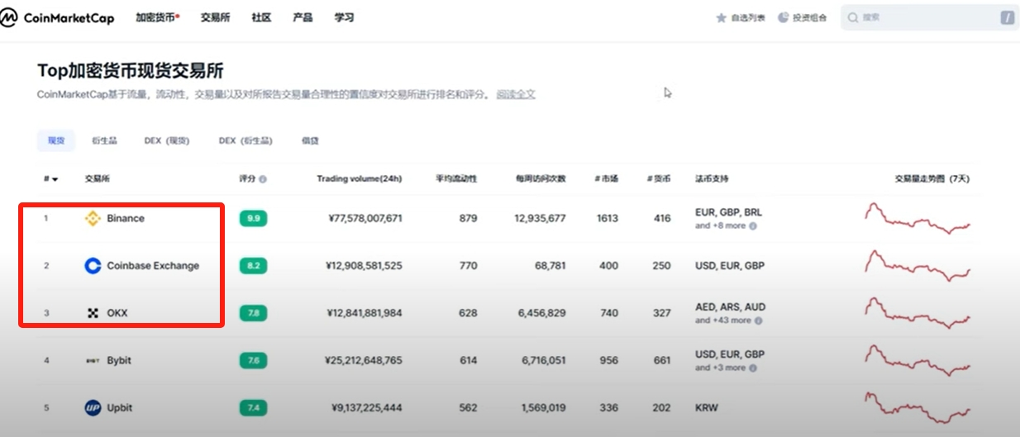Screen dimensions: 1020x437
Task: Sort by # 市场 column header
Action: pyautogui.click(x=606, y=179)
